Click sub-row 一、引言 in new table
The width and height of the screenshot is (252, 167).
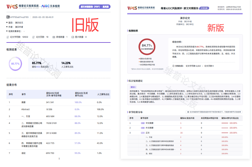click(x=185, y=137)
